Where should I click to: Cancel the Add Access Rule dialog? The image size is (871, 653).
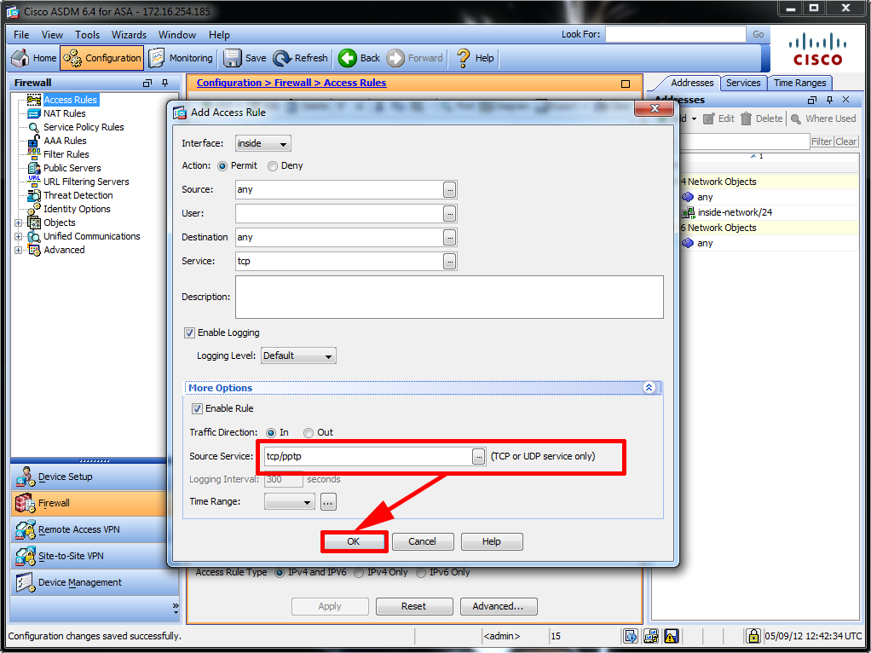(422, 541)
